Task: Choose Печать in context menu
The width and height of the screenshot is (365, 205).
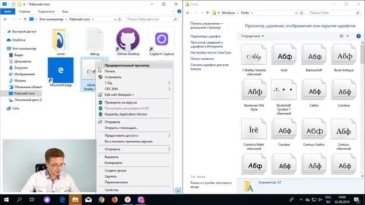Action: (135, 71)
